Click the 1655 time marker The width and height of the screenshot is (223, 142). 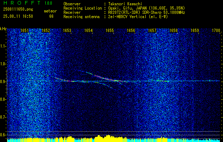pos(110,30)
